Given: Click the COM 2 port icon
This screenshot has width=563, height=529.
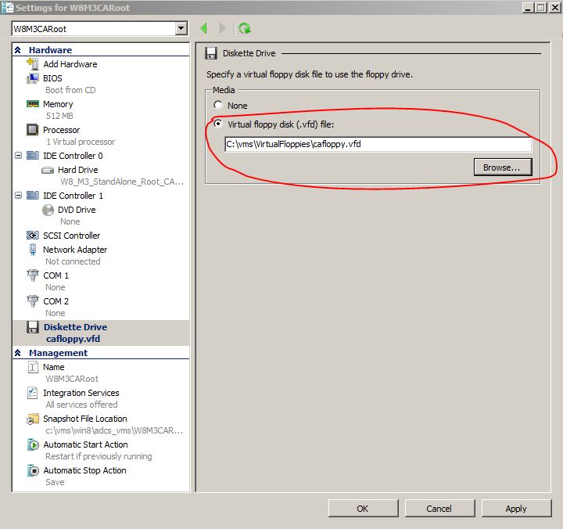Looking at the screenshot, I should click(32, 301).
